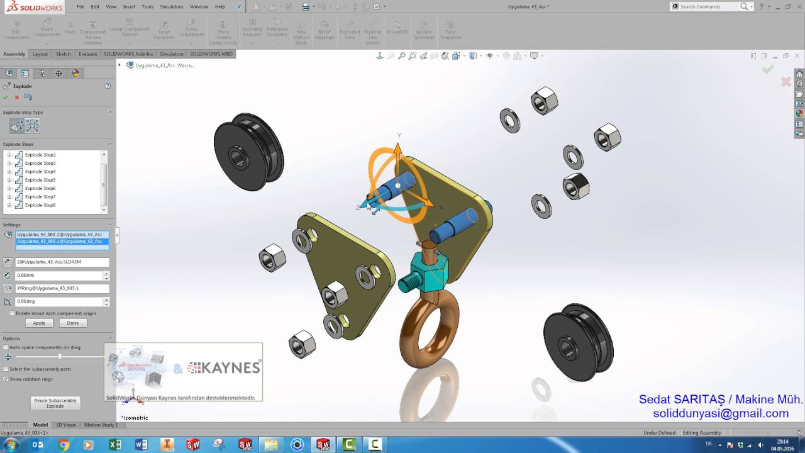
Task: Collapse the Options section
Action: (110, 338)
